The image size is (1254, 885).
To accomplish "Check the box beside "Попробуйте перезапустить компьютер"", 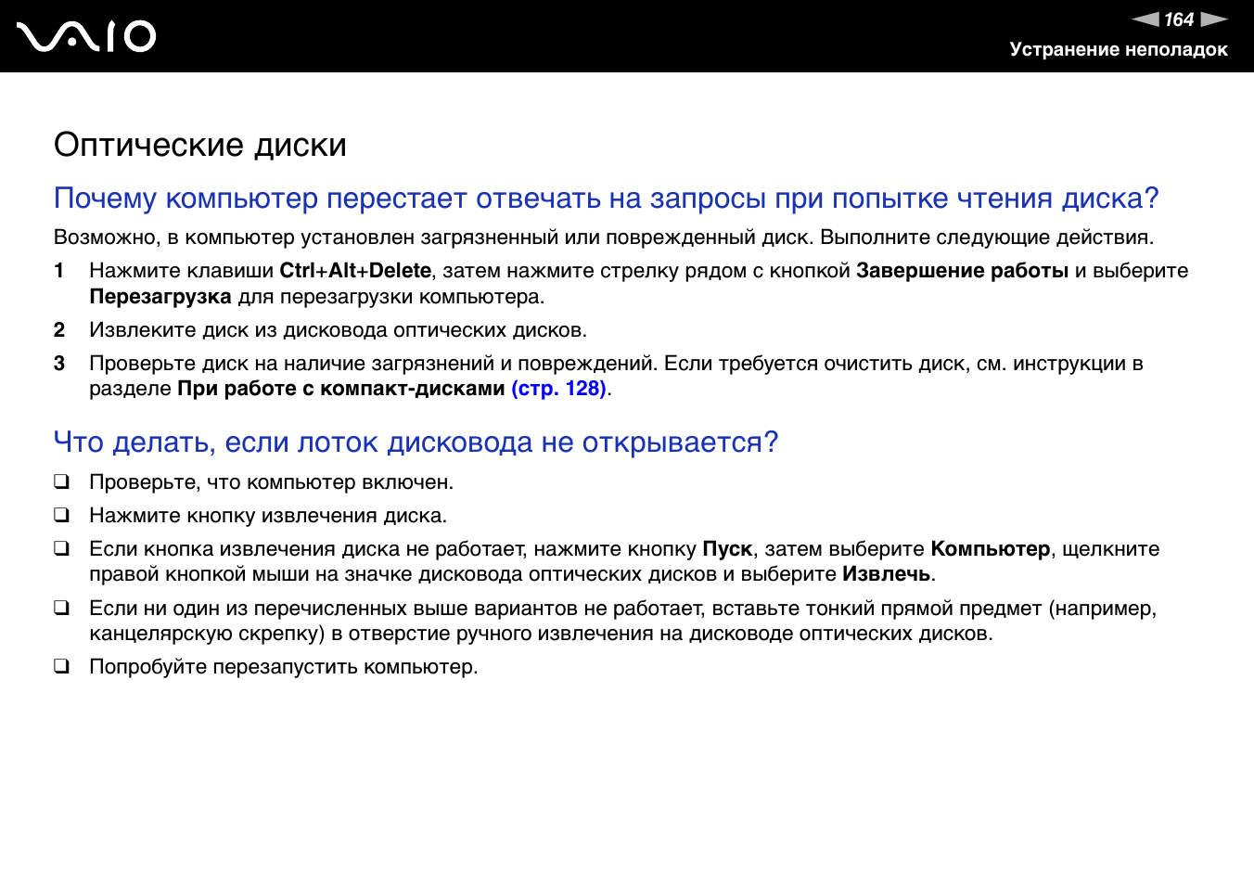I will coord(61,666).
